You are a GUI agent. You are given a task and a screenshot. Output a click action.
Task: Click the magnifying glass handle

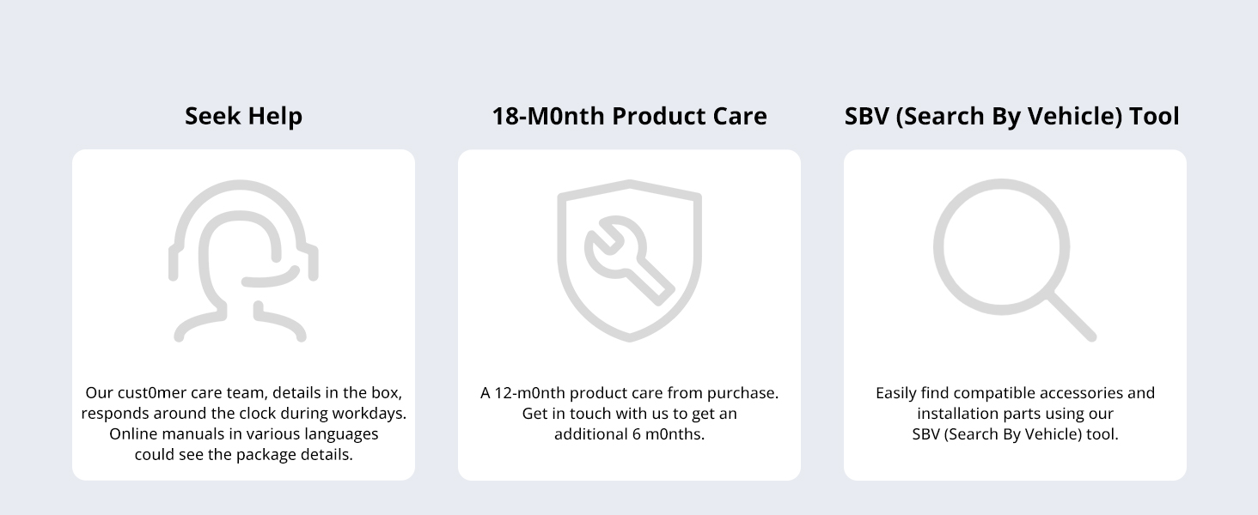coord(1071,316)
